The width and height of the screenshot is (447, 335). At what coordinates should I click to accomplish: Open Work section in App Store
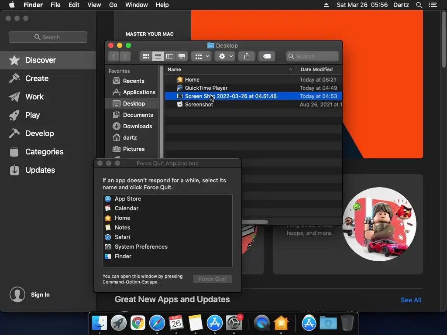pyautogui.click(x=48, y=96)
